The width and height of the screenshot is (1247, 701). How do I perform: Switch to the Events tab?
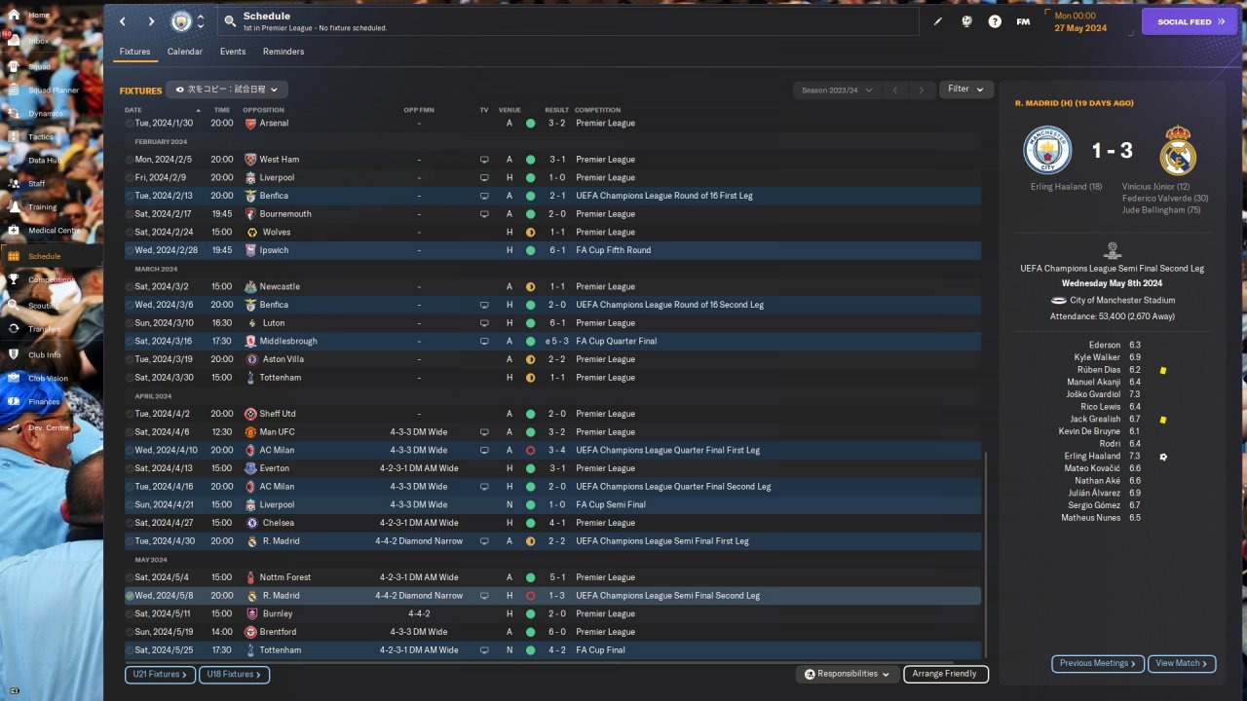pos(233,52)
